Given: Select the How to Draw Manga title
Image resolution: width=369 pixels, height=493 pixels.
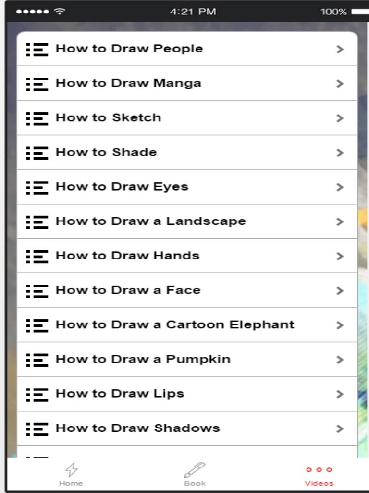Looking at the screenshot, I should click(128, 83).
